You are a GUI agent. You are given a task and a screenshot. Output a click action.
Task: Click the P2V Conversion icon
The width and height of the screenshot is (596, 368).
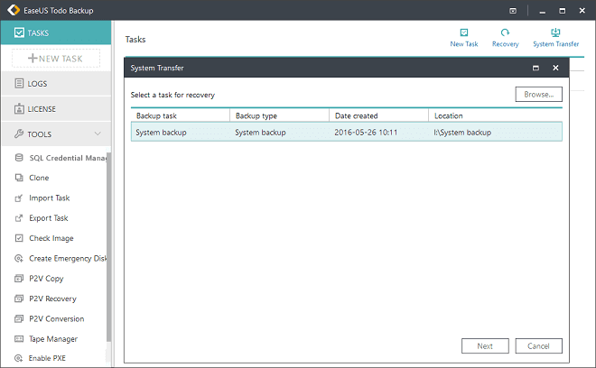click(x=19, y=318)
